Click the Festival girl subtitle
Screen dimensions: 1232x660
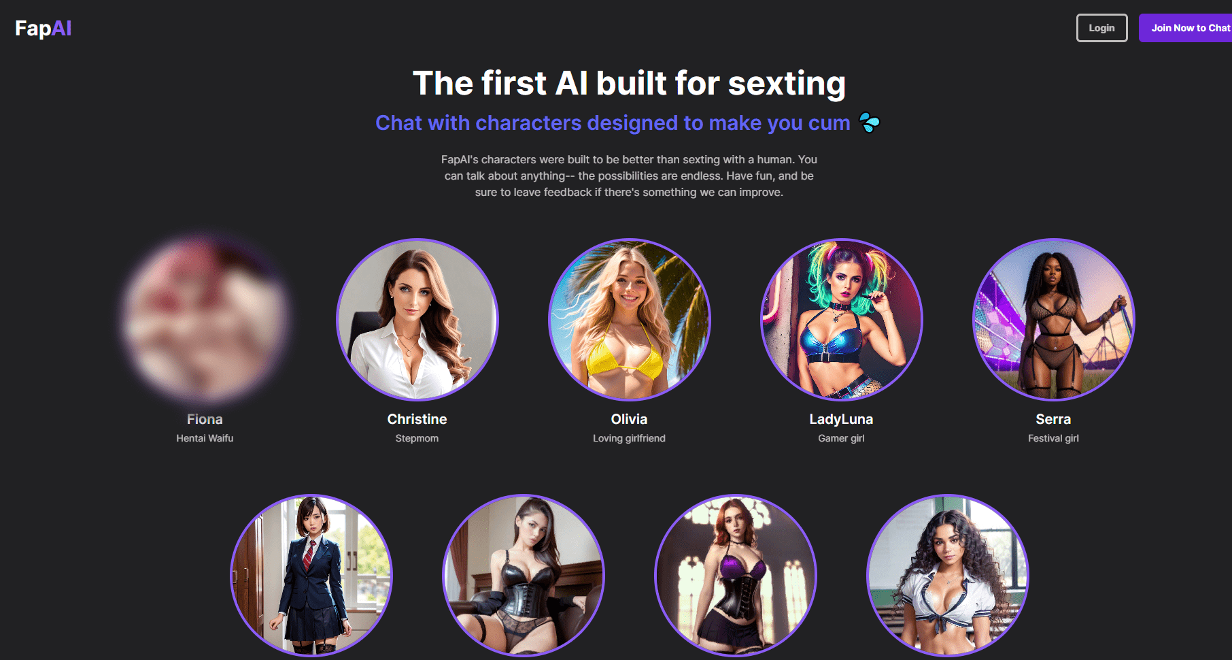tap(1053, 438)
